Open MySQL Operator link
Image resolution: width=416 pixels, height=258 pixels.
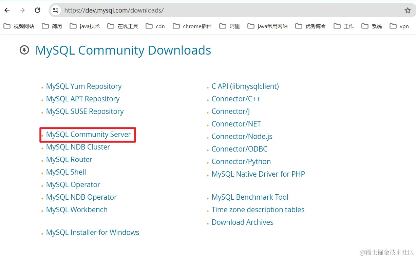73,185
